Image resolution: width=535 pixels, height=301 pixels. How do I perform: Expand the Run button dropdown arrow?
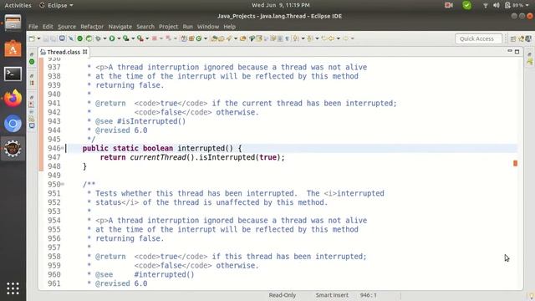pos(119,38)
